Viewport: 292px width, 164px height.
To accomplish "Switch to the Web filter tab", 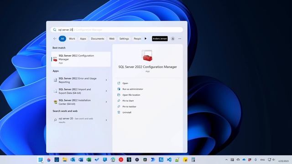I will [x=112, y=39].
